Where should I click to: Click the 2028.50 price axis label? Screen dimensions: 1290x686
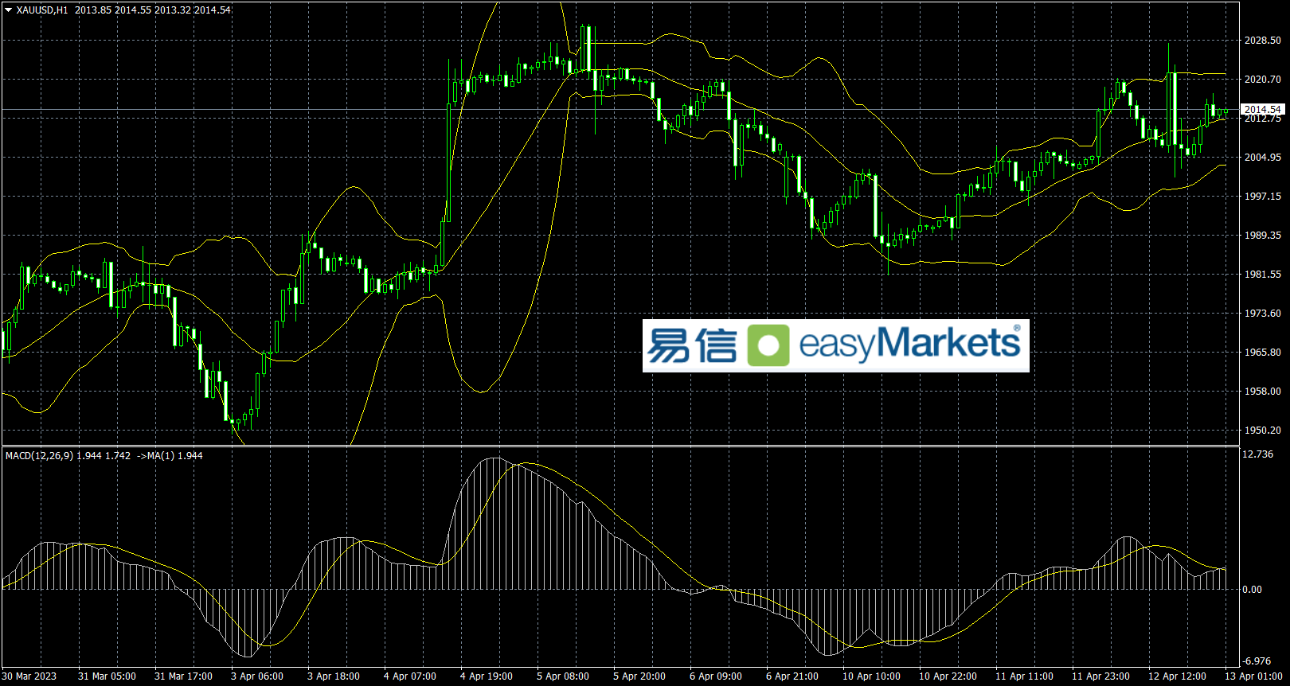[1263, 41]
